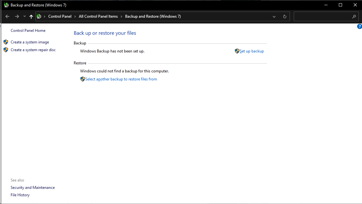Expand the root chevron before Control Panel
This screenshot has width=362, height=204.
[x=44, y=17]
